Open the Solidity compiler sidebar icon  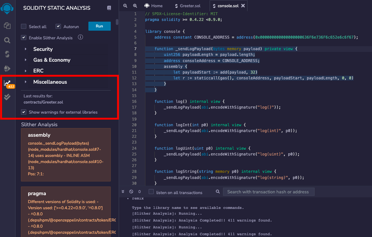pyautogui.click(x=7, y=54)
